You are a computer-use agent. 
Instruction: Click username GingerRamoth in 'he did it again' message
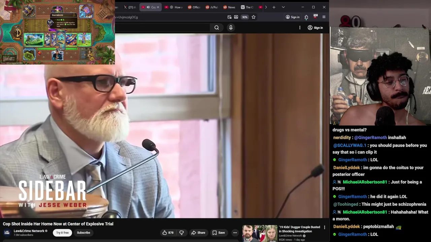coord(352,197)
